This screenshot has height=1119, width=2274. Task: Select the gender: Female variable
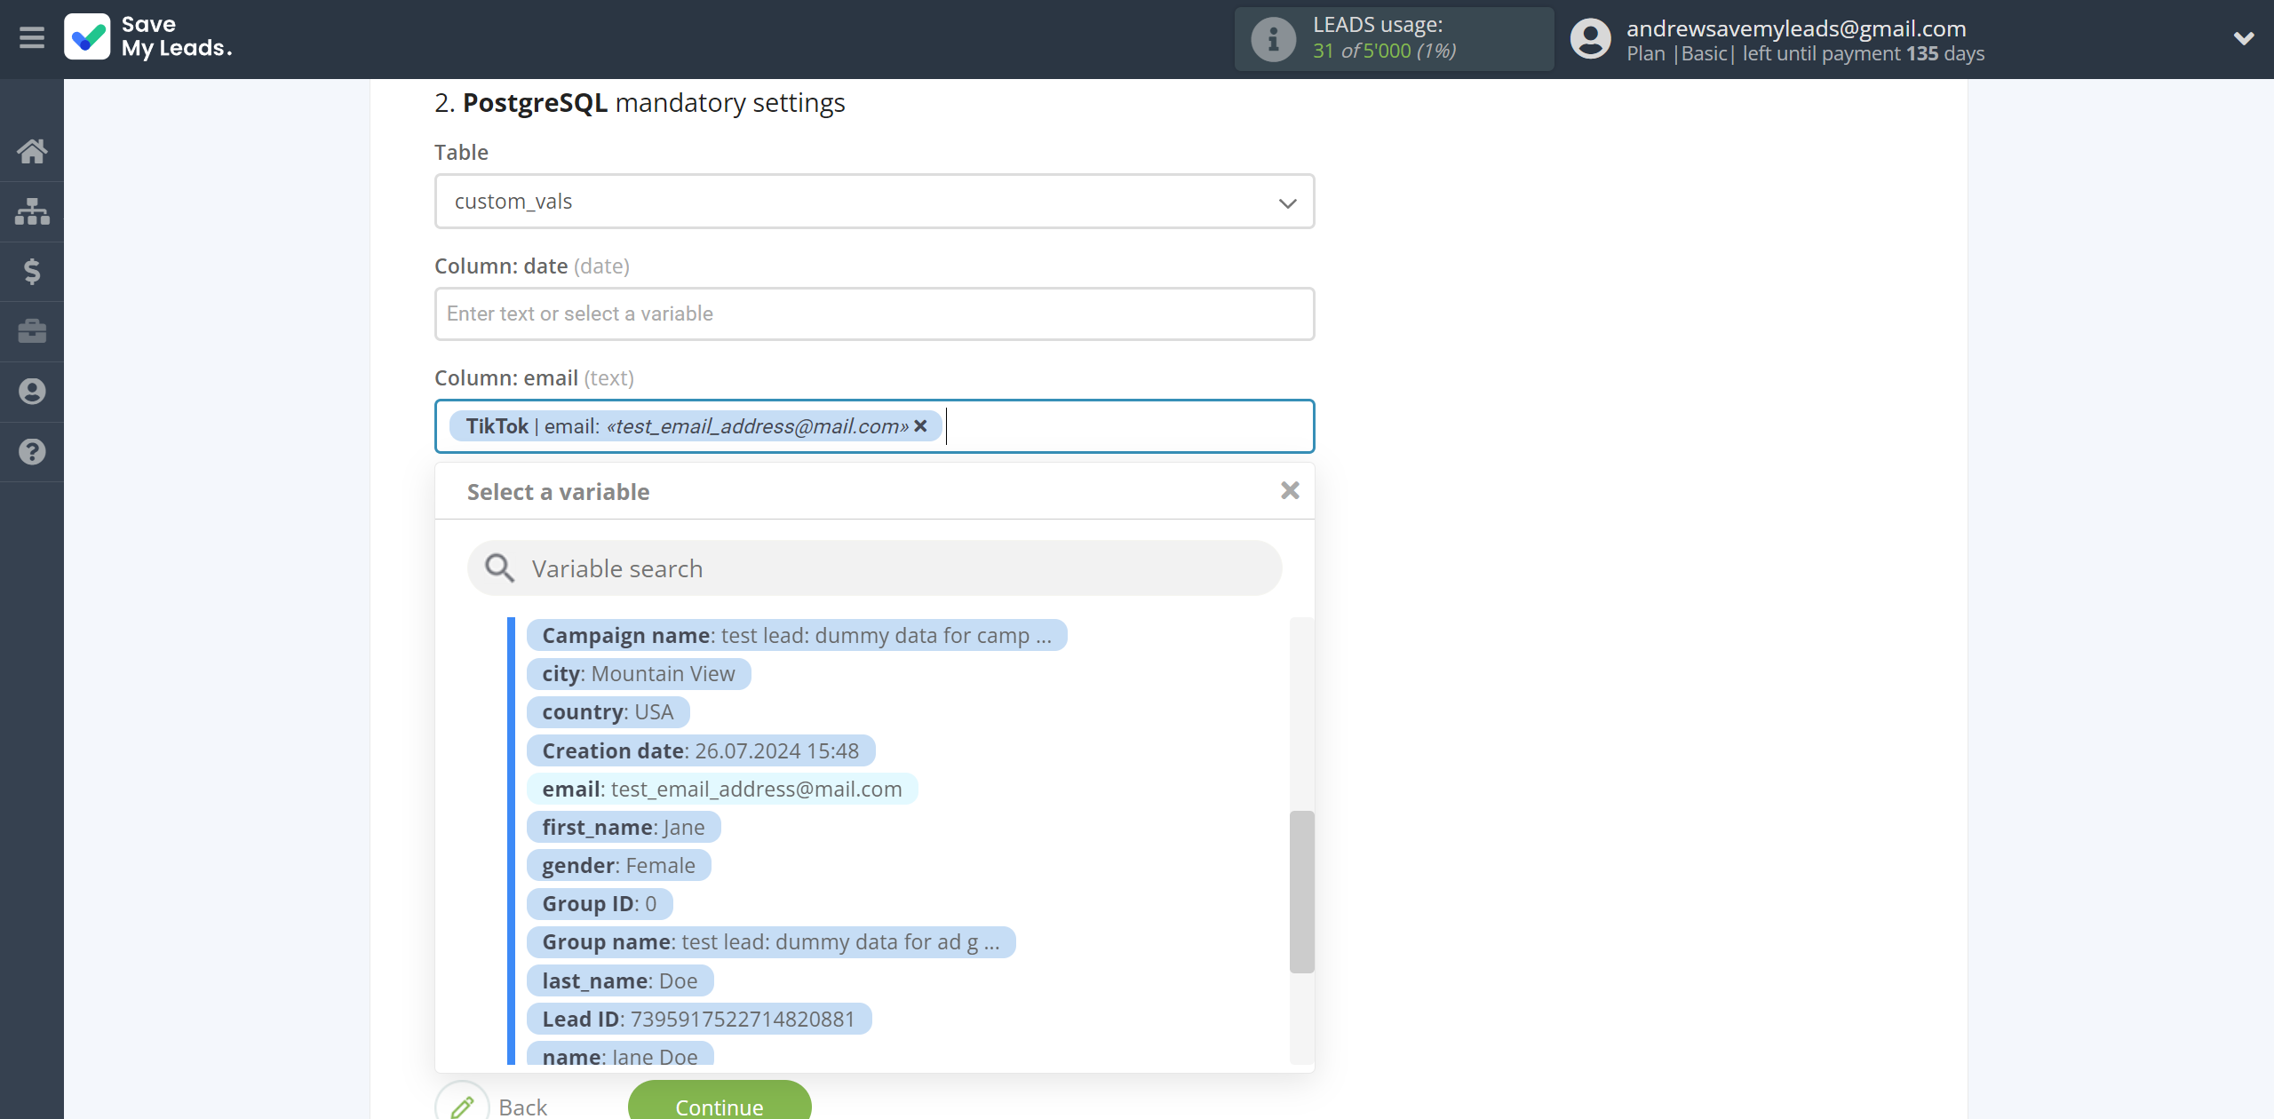[619, 865]
